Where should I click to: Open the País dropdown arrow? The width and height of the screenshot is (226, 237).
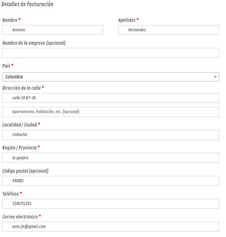(x=215, y=77)
